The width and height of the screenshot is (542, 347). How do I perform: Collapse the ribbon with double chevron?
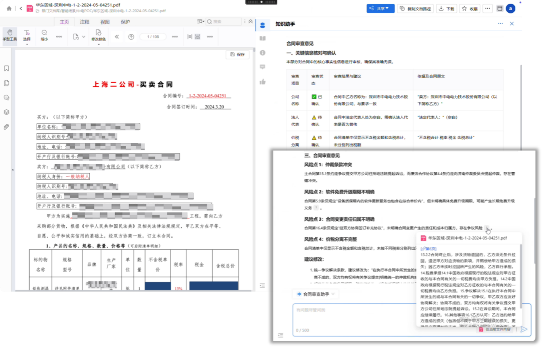click(251, 21)
